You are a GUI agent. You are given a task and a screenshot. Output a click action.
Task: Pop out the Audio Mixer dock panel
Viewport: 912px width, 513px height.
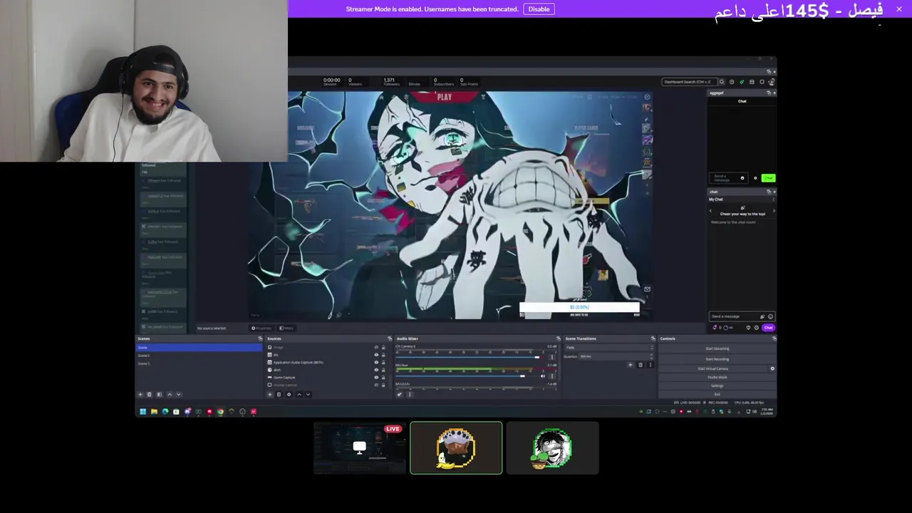point(558,338)
